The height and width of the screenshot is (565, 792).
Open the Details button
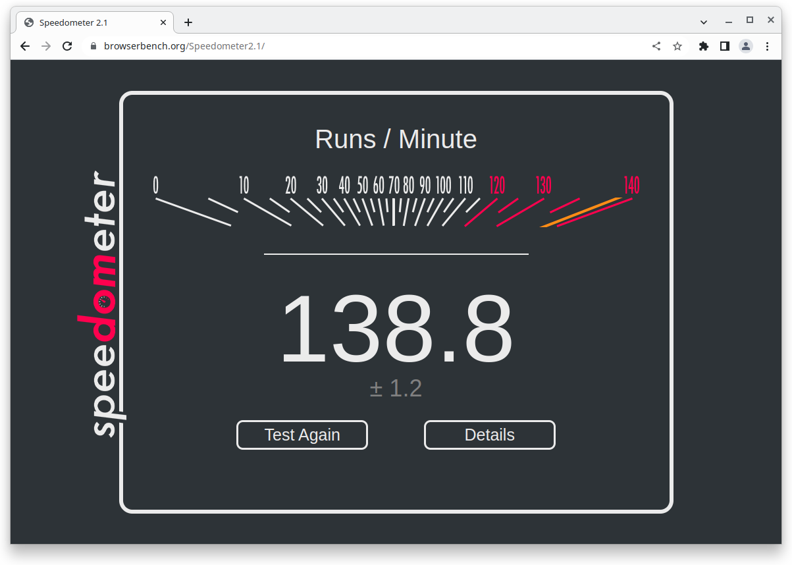(490, 435)
